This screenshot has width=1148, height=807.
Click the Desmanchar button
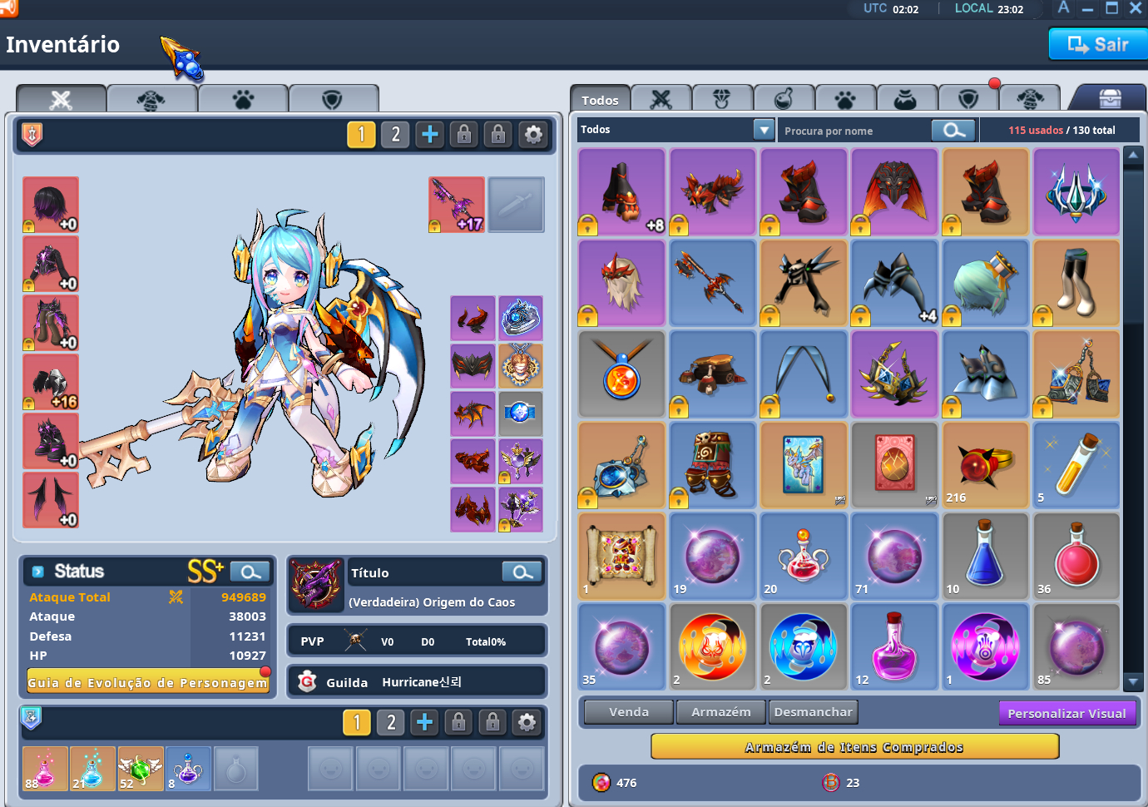[x=813, y=712]
